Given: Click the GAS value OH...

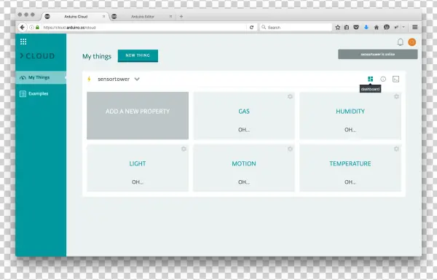Looking at the screenshot, I should tap(244, 130).
